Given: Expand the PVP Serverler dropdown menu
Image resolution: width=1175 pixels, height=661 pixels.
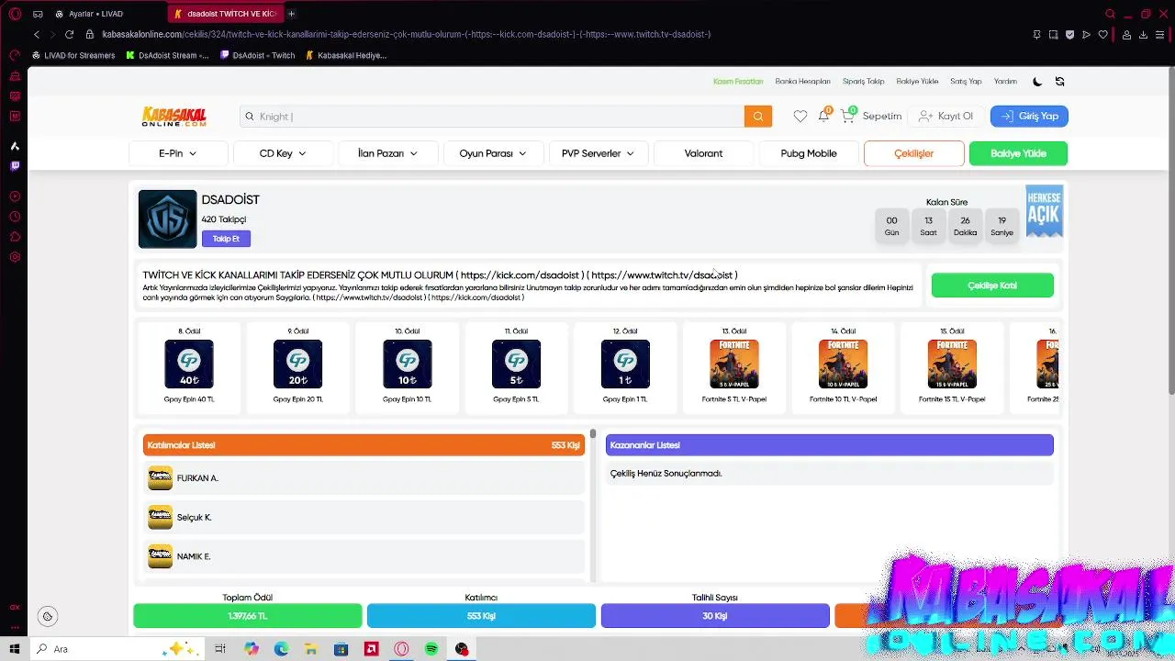Looking at the screenshot, I should click(598, 153).
